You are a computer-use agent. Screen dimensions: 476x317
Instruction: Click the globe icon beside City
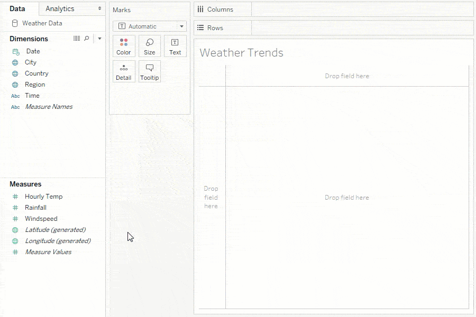pos(16,62)
